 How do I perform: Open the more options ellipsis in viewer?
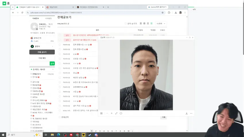pos(191,113)
